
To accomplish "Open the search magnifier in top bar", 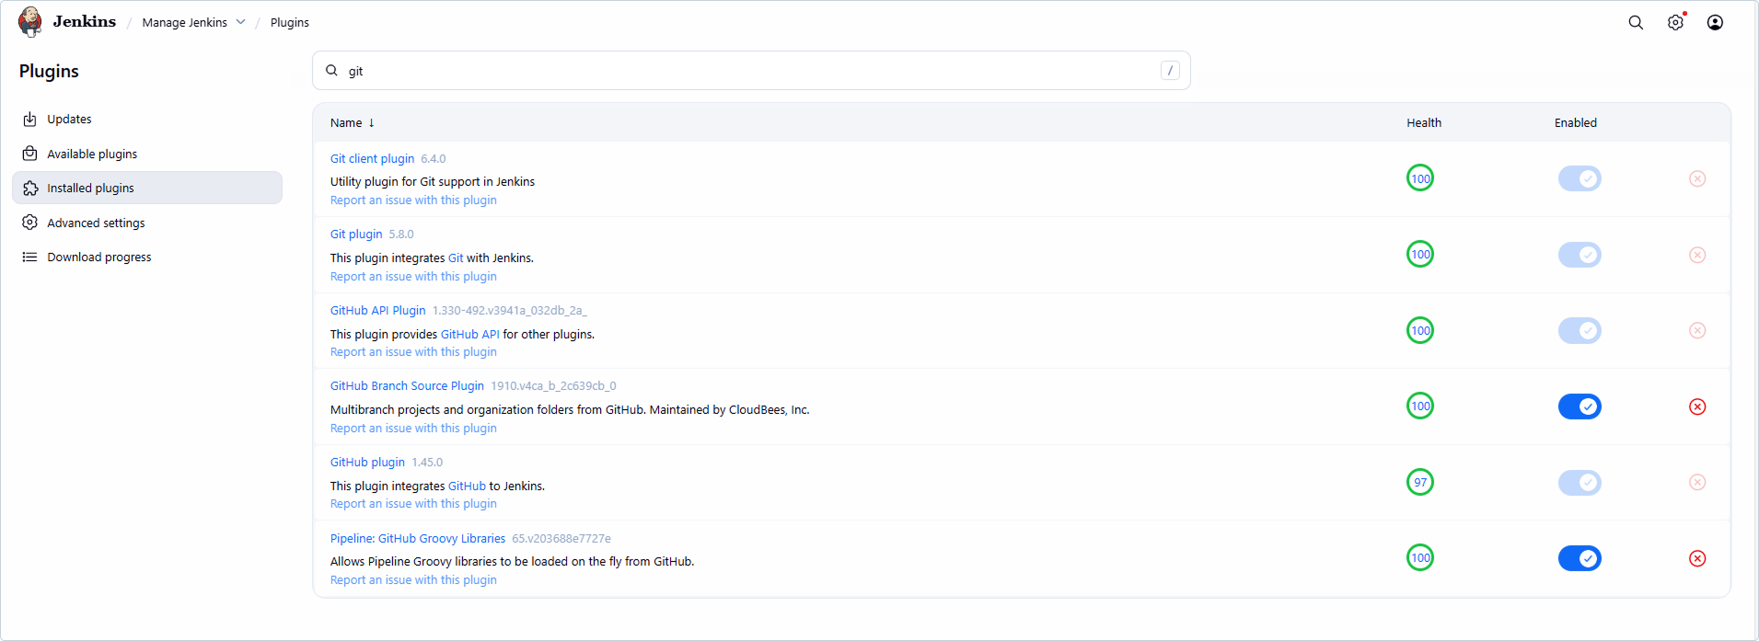I will click(1635, 22).
